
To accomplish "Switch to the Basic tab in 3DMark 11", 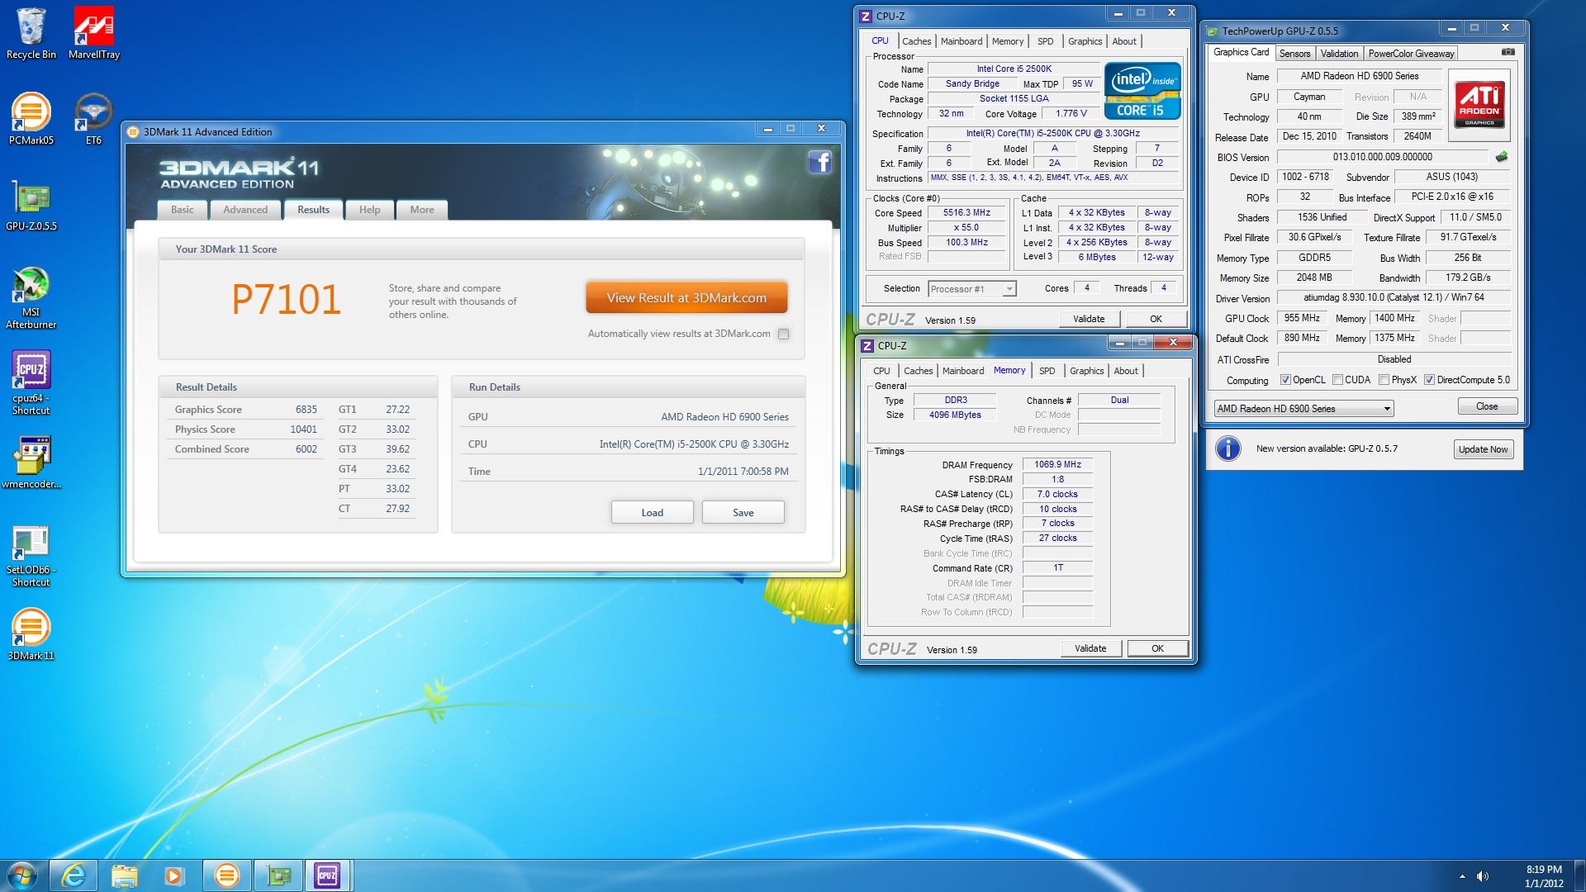I will click(183, 210).
